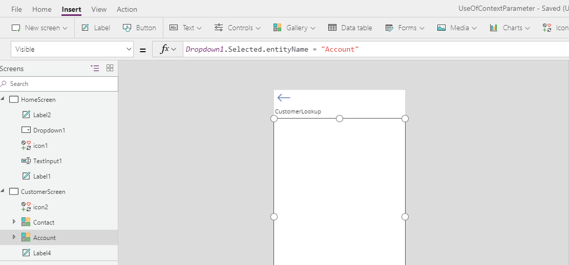The width and height of the screenshot is (569, 265).
Task: Expand the Contact gallery tree node
Action: point(14,222)
